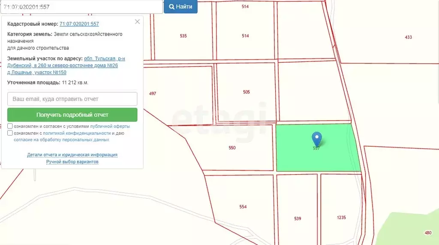Close the cadastral info panel
The width and height of the screenshot is (439, 245).
click(x=137, y=21)
